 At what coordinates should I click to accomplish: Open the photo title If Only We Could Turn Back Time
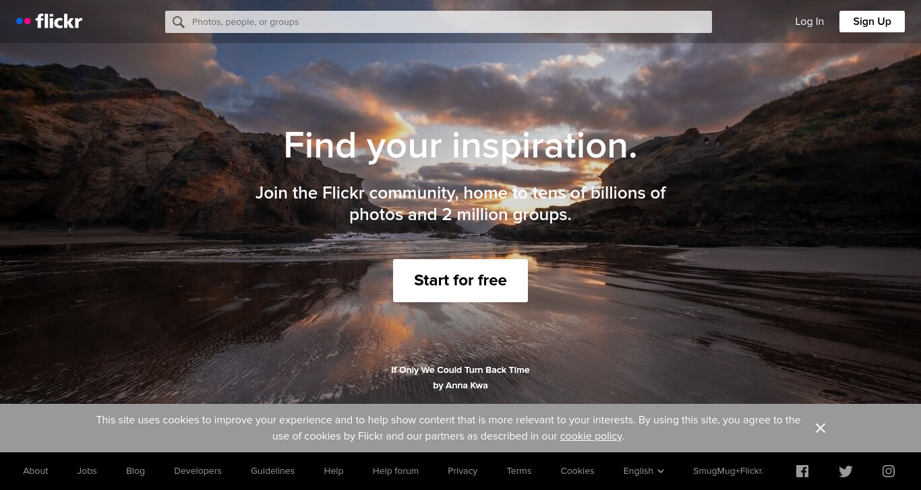click(x=460, y=370)
